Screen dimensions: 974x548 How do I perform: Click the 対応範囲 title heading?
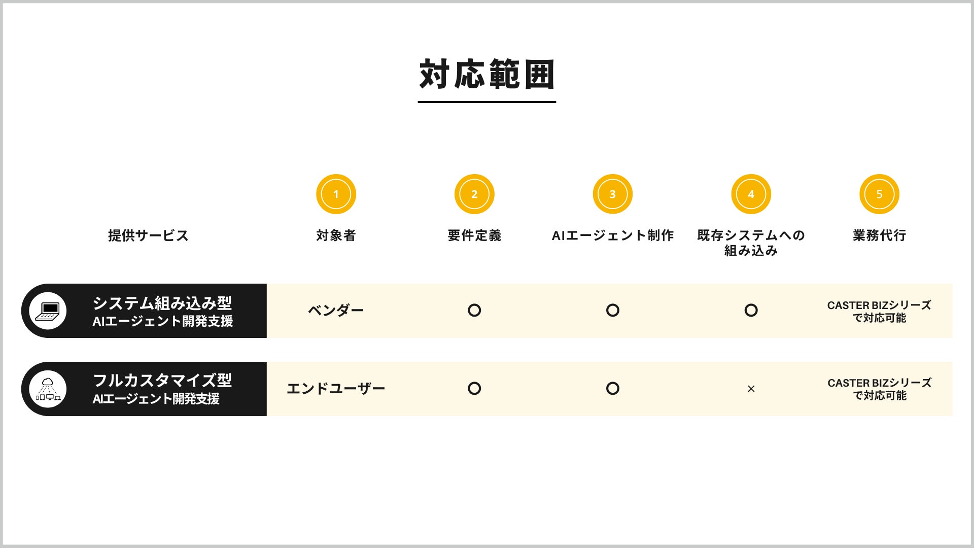pyautogui.click(x=487, y=75)
